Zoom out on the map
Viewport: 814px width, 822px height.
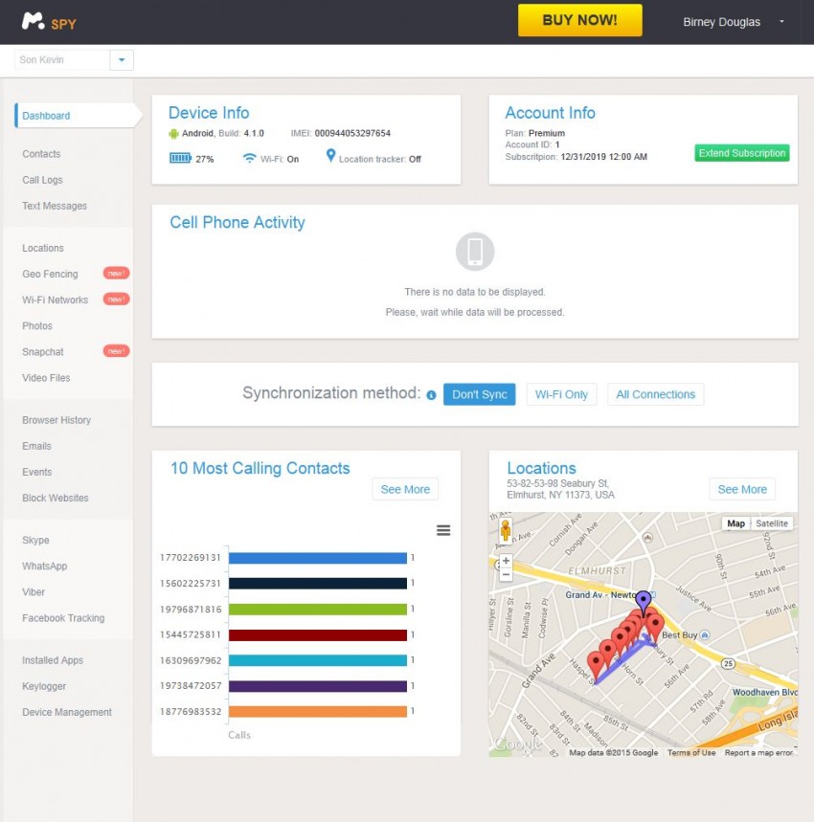[506, 574]
